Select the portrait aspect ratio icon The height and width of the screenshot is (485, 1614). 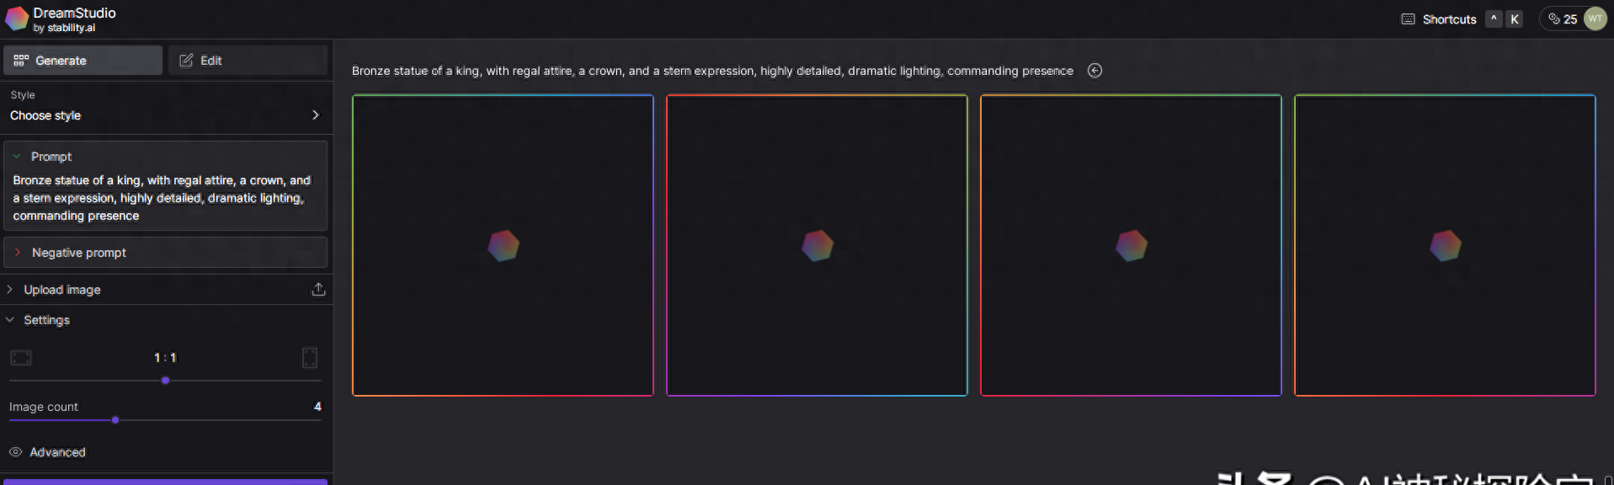pos(310,358)
